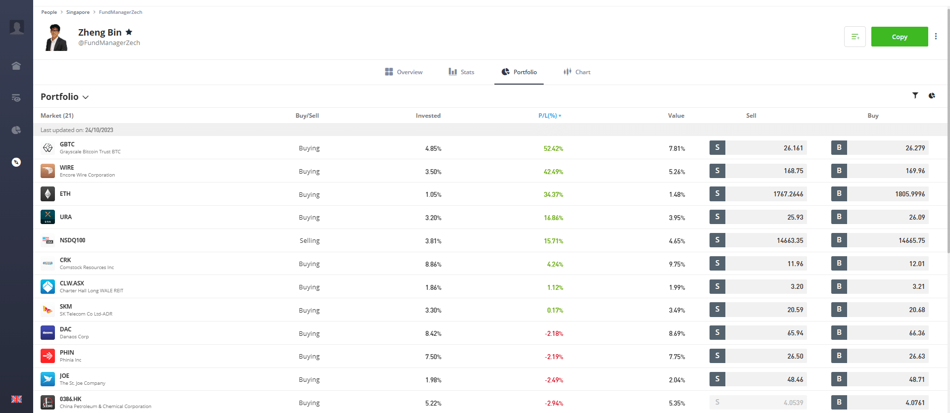Buy DAC at 66.36
Viewport: 950px width, 413px height.
point(880,333)
